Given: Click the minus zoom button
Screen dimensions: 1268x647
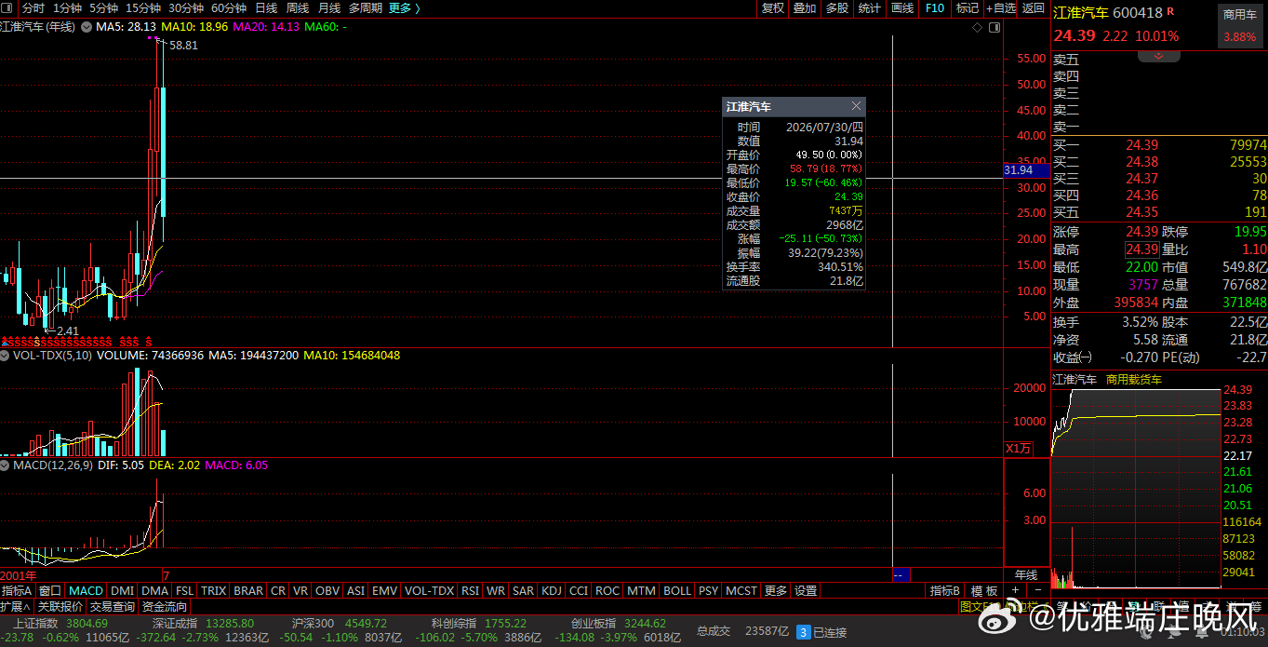Looking at the screenshot, I should click(x=1036, y=590).
